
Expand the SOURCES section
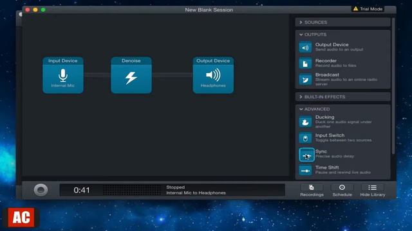343,22
